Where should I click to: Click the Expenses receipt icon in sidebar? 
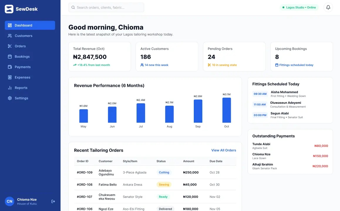[10, 77]
